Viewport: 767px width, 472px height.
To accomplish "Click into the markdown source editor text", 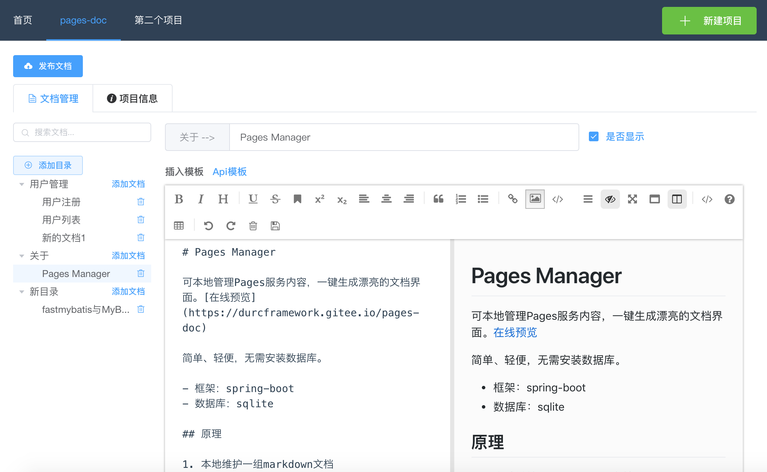I will 307,355.
